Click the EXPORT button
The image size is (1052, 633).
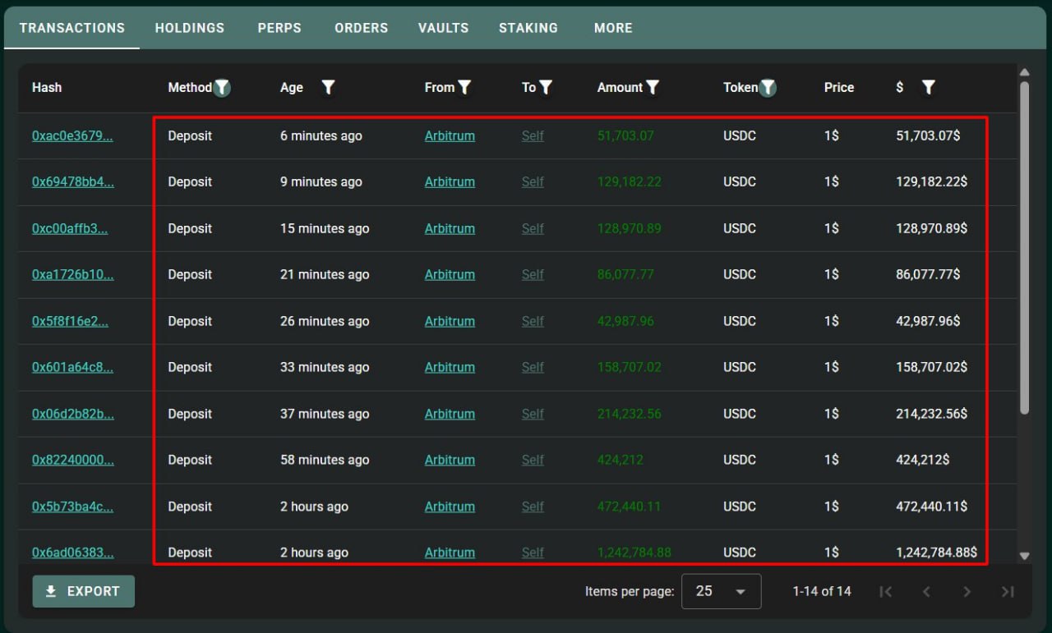click(83, 592)
